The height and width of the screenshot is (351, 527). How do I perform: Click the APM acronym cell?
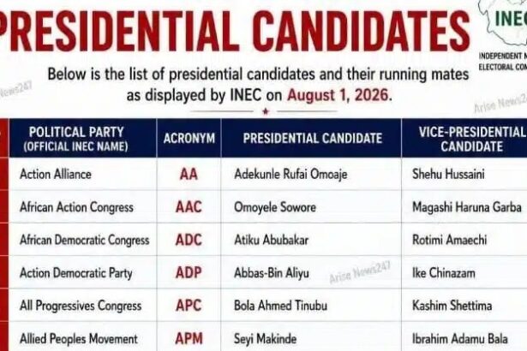(x=189, y=338)
